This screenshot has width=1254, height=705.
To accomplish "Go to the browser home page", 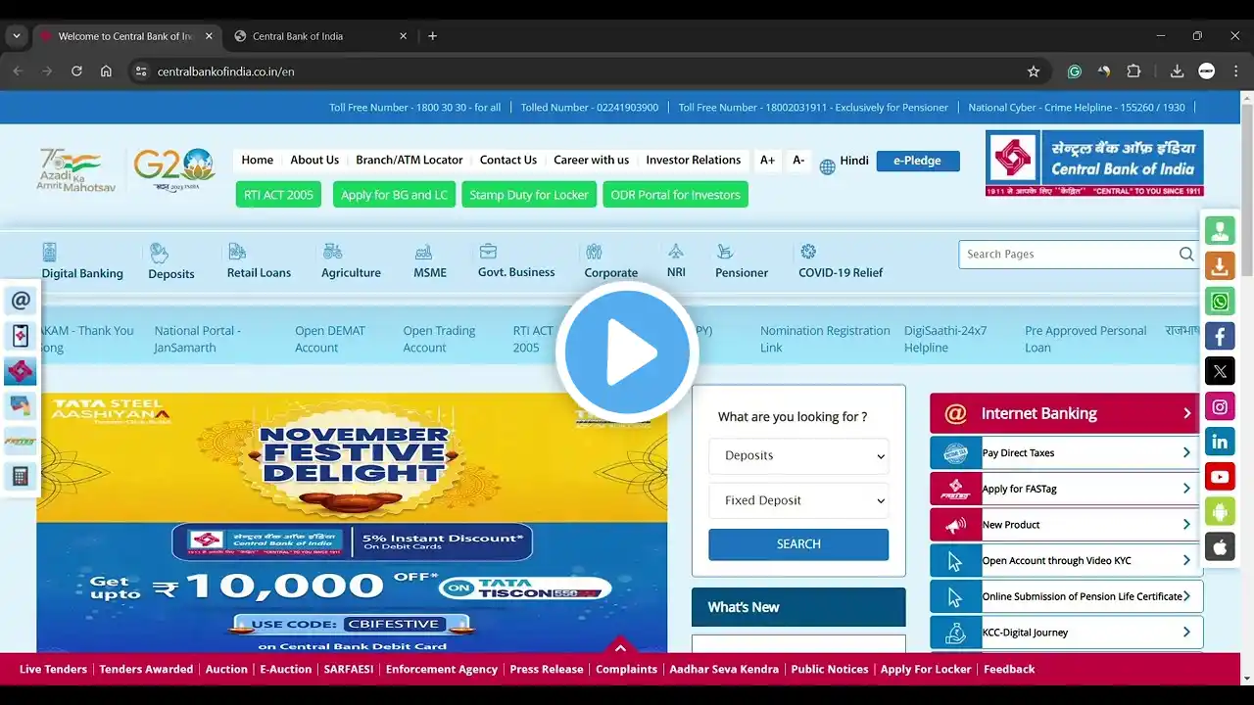I will coord(106,71).
